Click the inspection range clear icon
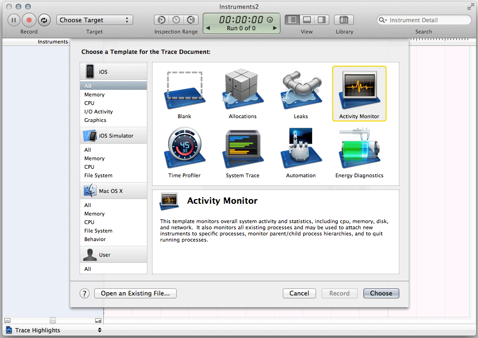 tap(176, 20)
